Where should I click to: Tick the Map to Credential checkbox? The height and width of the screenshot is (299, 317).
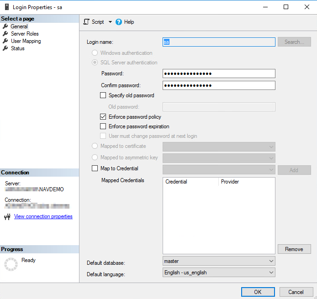pos(95,169)
